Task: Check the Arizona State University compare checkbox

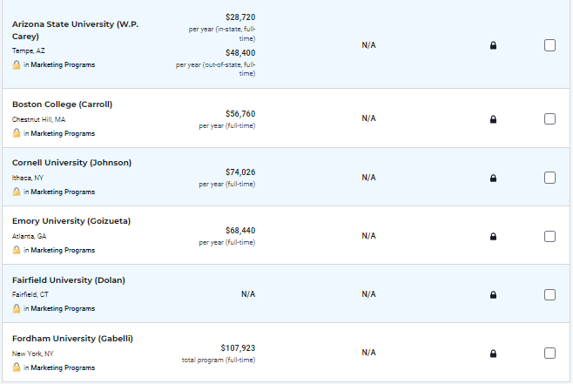Action: pyautogui.click(x=549, y=45)
